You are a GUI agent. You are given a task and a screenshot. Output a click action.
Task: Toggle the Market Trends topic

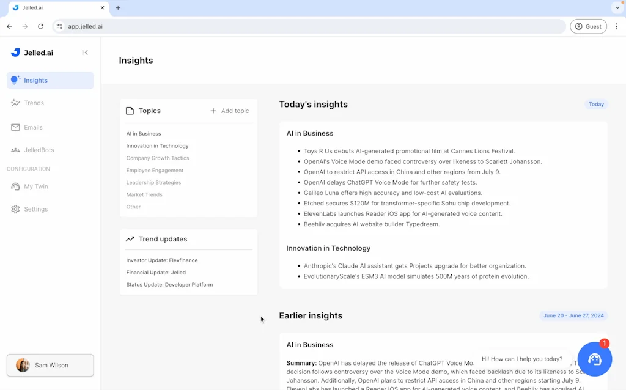(x=144, y=194)
